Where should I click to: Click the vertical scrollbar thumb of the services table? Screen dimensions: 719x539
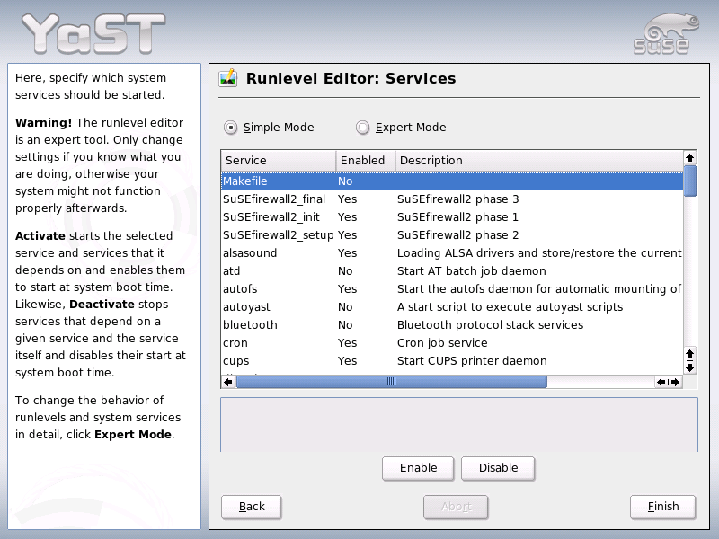[x=689, y=181]
